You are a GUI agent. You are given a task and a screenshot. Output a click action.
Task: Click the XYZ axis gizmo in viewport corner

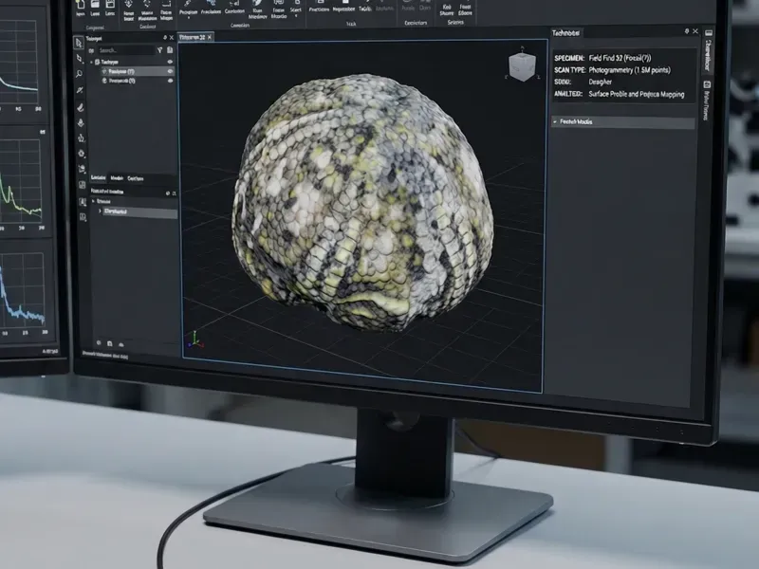pyautogui.click(x=194, y=339)
